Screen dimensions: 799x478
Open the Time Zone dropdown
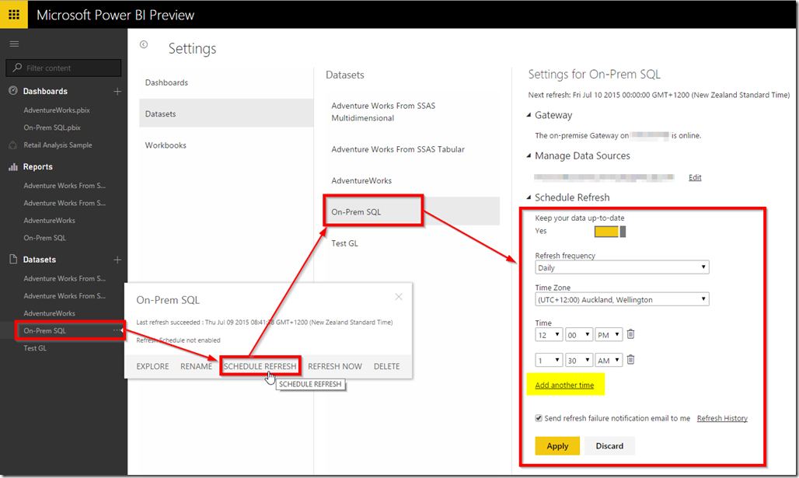623,299
